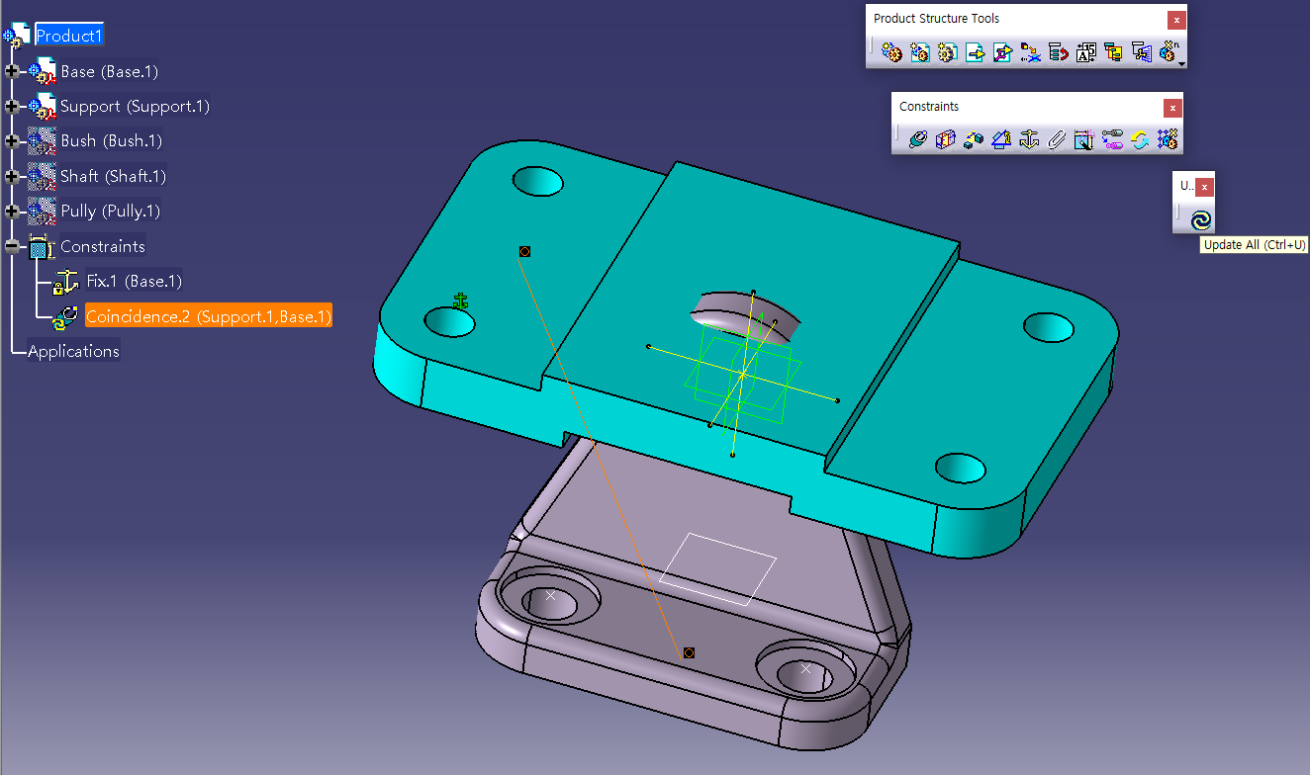
Task: Click the lower coincidence marker on the Support part
Action: click(689, 652)
